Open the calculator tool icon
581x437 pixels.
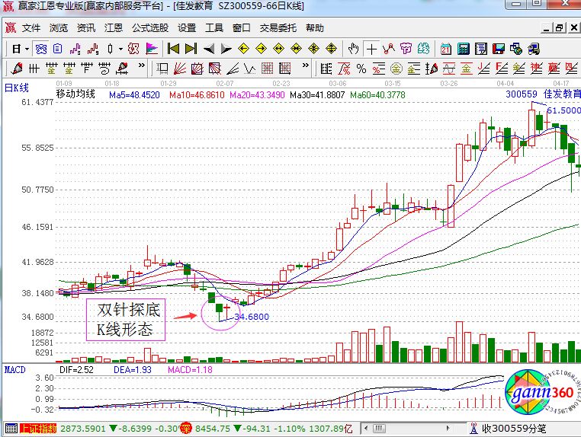point(464,49)
